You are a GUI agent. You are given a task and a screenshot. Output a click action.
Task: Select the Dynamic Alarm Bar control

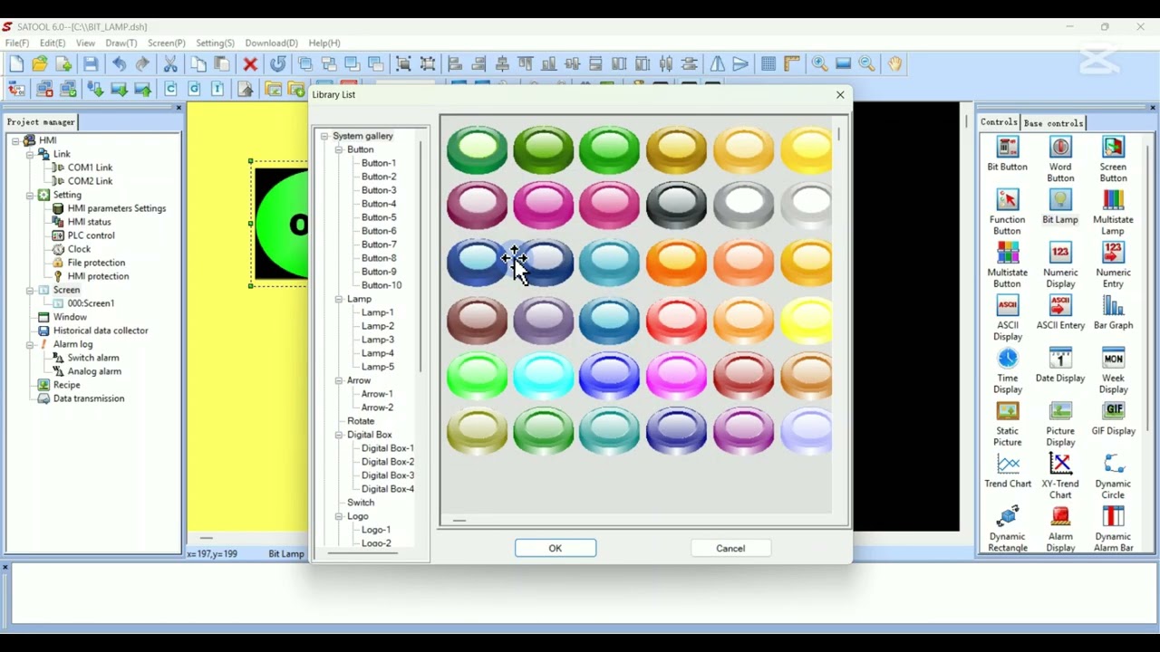click(x=1113, y=530)
